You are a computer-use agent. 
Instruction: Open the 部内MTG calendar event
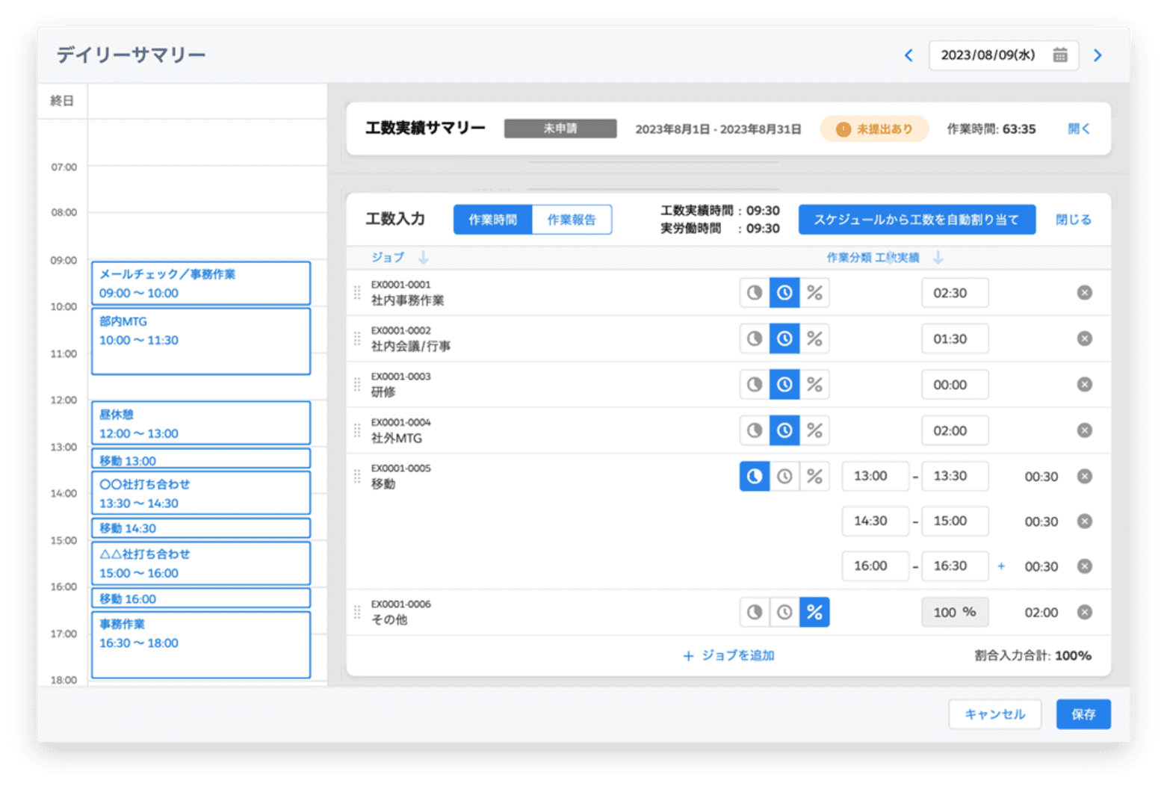pyautogui.click(x=200, y=341)
